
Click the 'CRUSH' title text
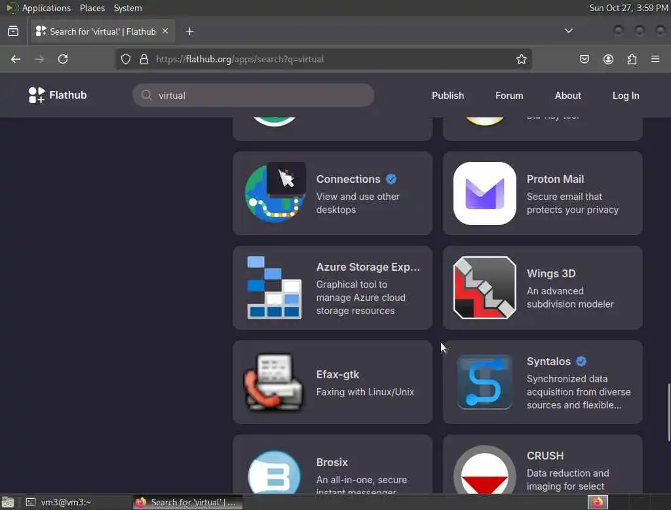click(x=545, y=456)
